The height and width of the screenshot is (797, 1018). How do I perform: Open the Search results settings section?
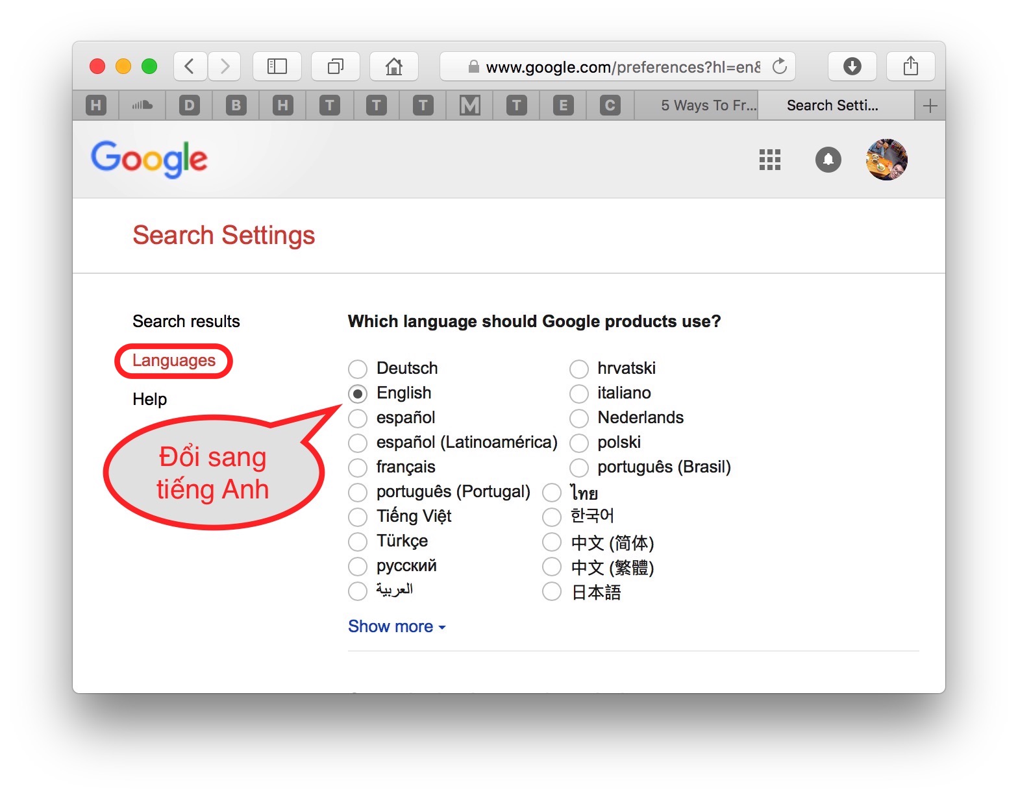coord(186,321)
